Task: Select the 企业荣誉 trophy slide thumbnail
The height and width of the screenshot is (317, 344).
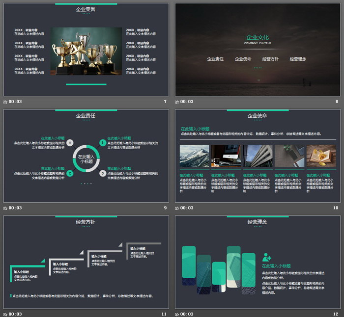Action: coord(86,49)
